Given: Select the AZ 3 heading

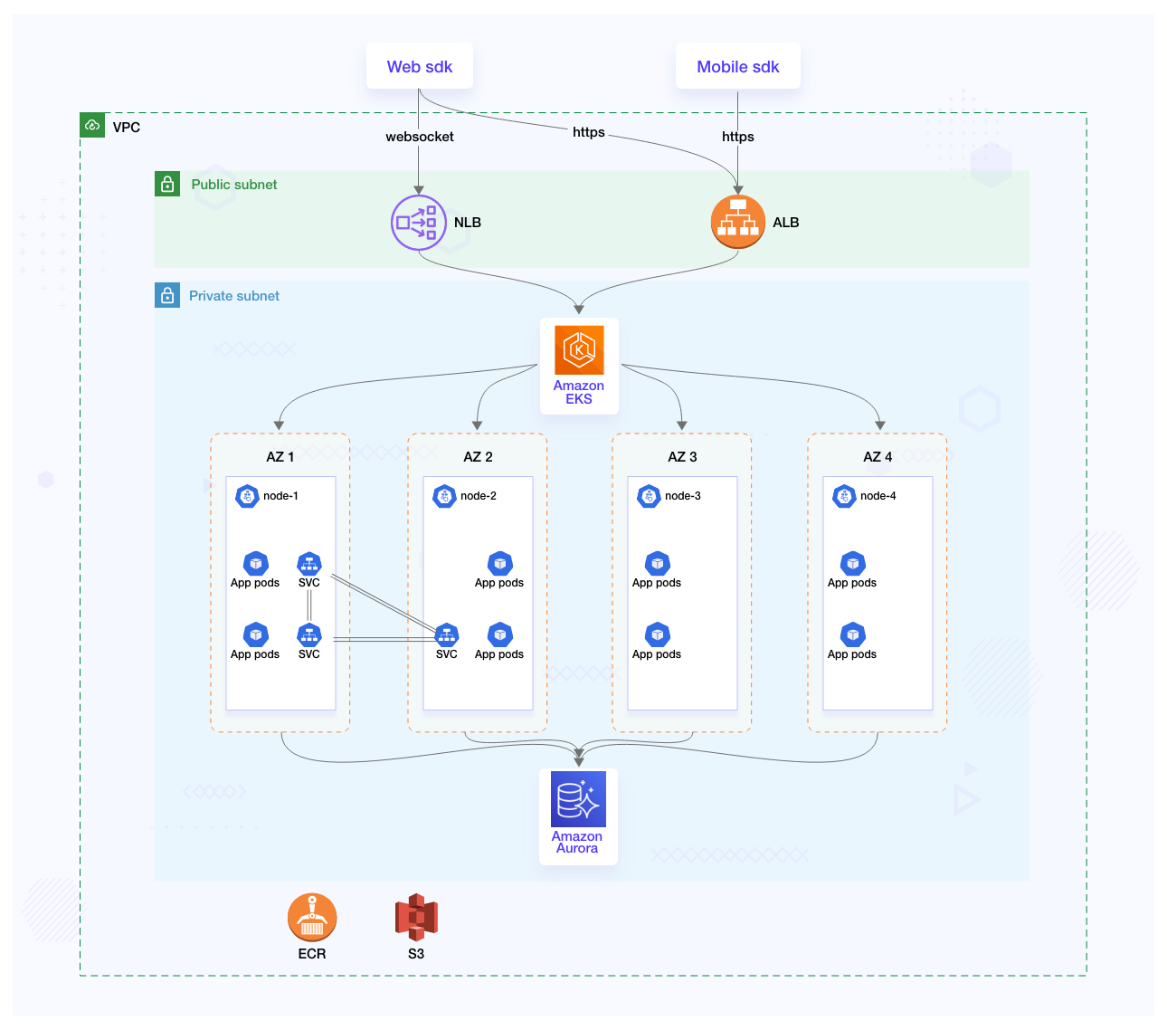Looking at the screenshot, I should (682, 457).
